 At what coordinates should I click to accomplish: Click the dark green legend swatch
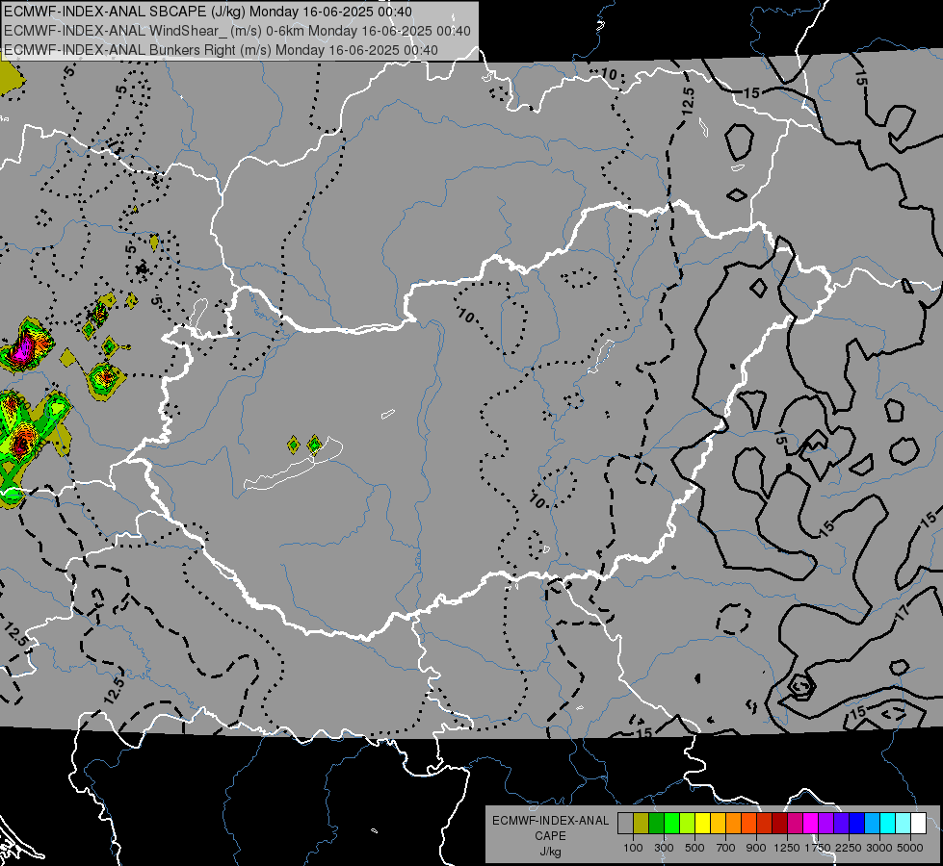(656, 823)
